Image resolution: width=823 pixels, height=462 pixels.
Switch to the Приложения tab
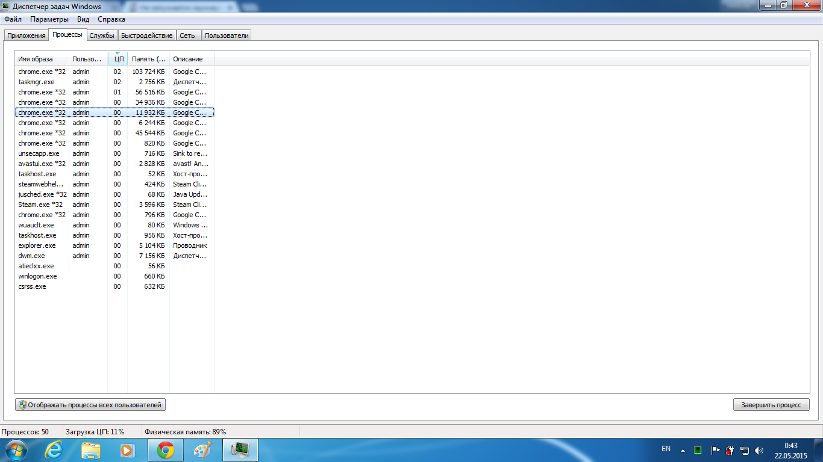(x=27, y=35)
